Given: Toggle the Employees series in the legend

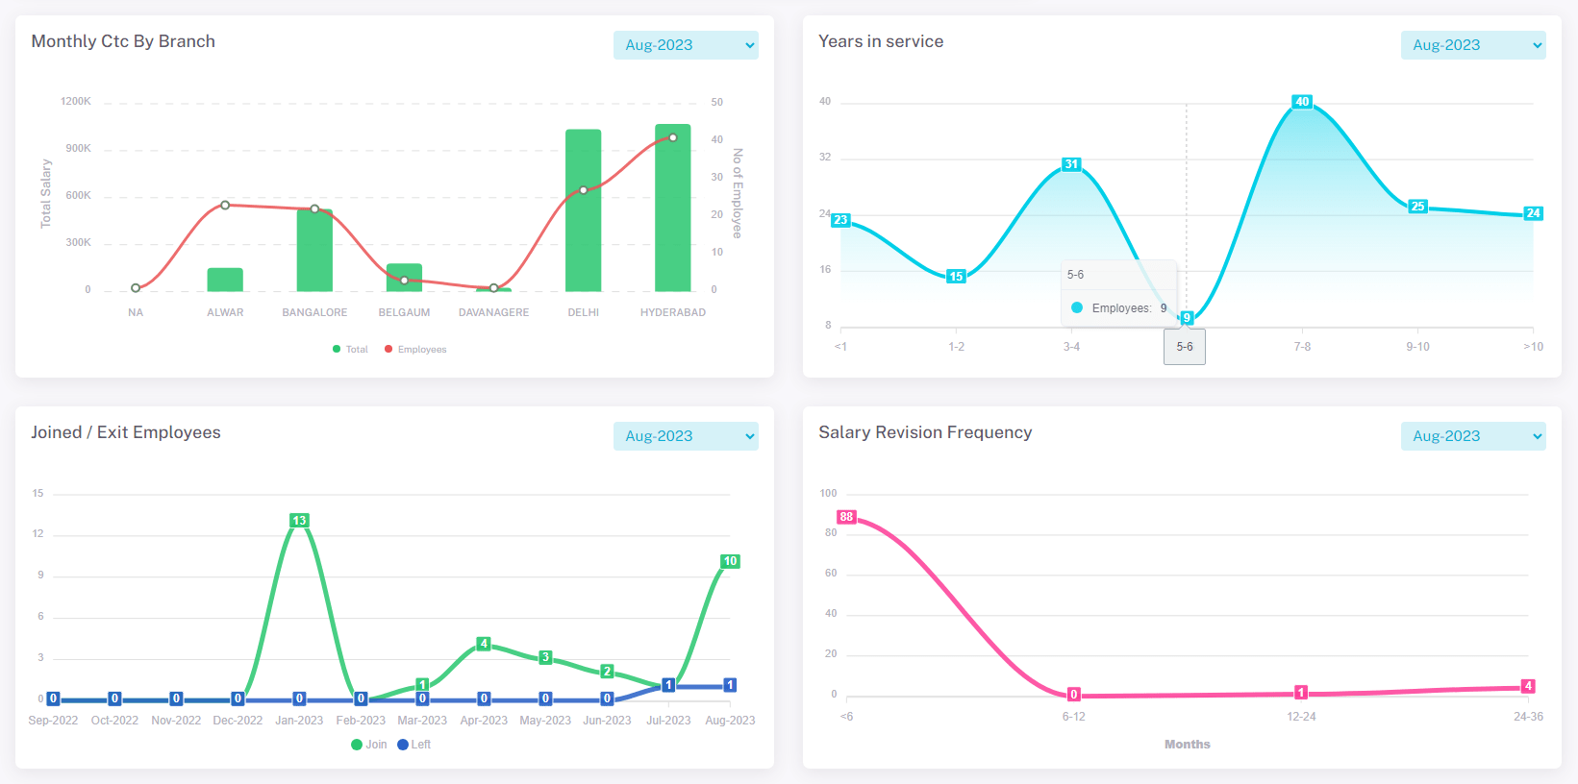Looking at the screenshot, I should pos(415,350).
